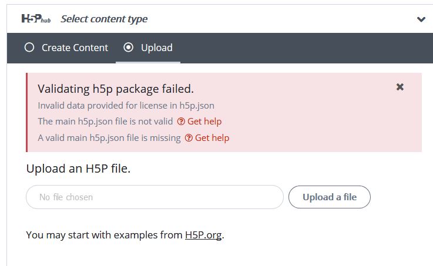
Task: Click the No file chosen field
Action: click(155, 197)
